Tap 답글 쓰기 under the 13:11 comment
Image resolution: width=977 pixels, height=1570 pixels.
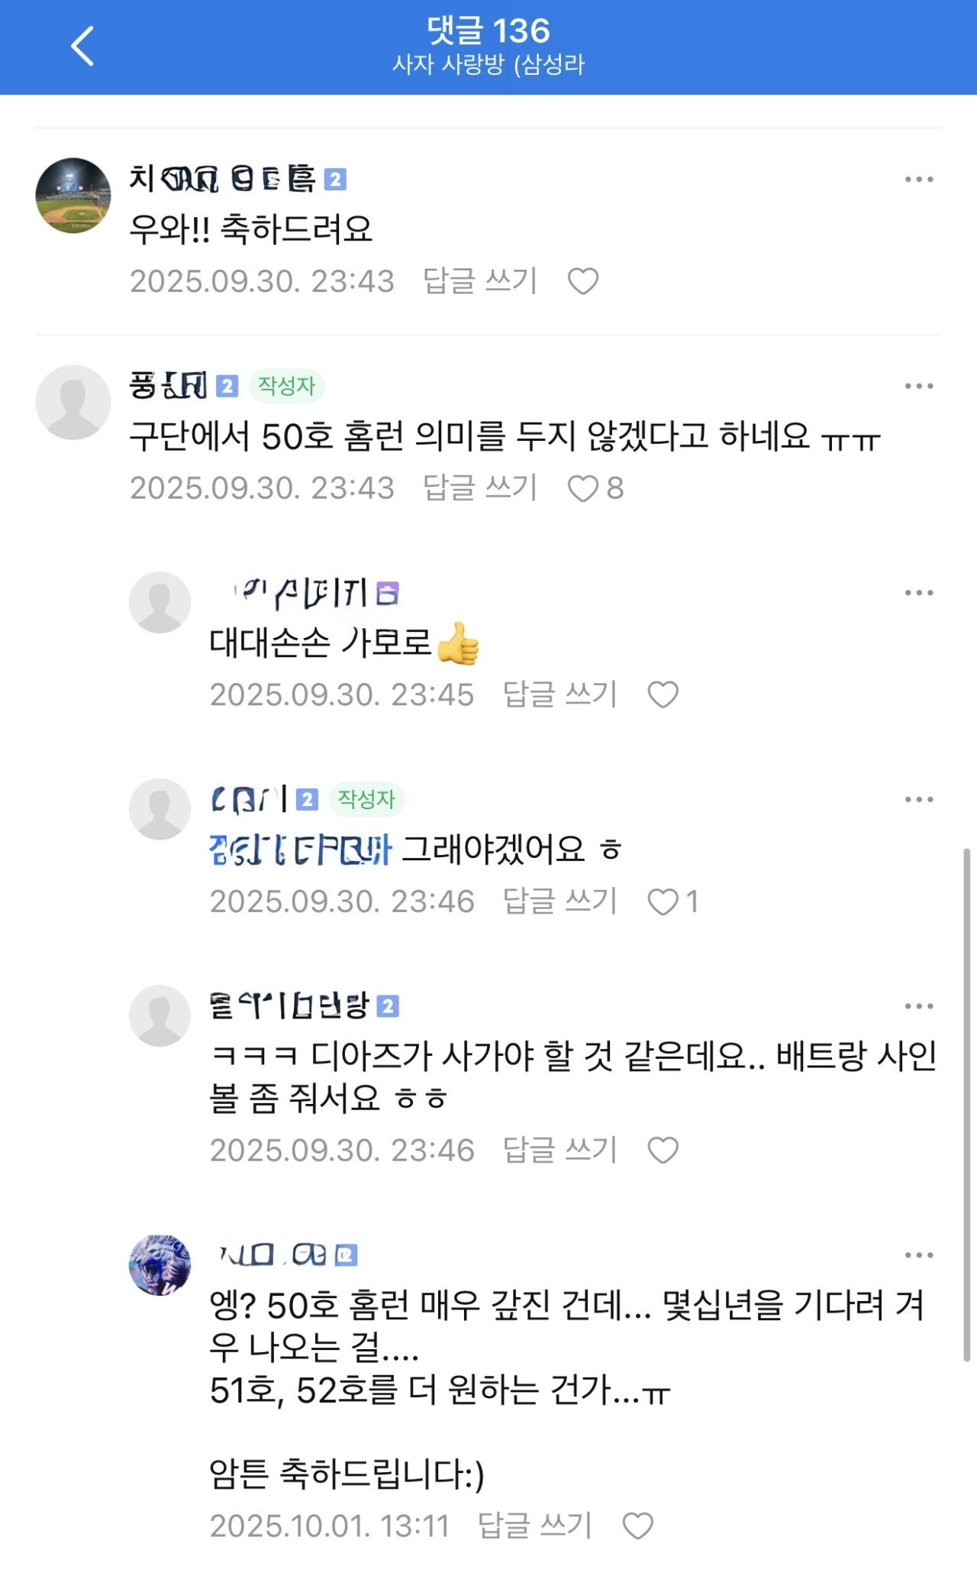click(x=534, y=1526)
